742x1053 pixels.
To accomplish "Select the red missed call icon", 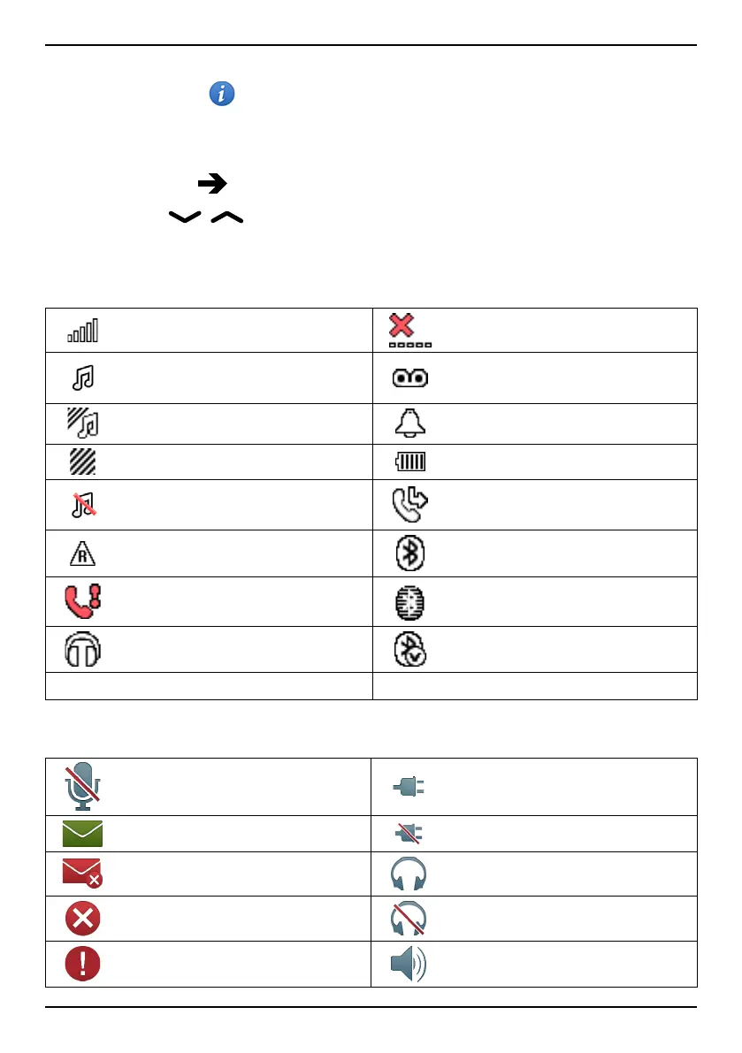I will (x=83, y=601).
